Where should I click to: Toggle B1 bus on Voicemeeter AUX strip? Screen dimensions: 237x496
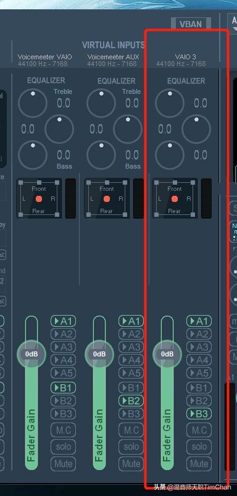(131, 388)
